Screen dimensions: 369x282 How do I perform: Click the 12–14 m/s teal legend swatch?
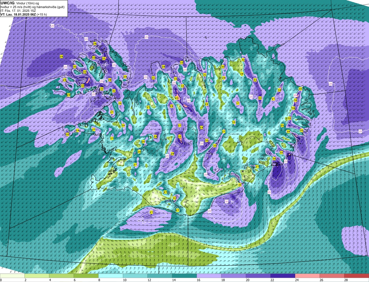pos(160,276)
